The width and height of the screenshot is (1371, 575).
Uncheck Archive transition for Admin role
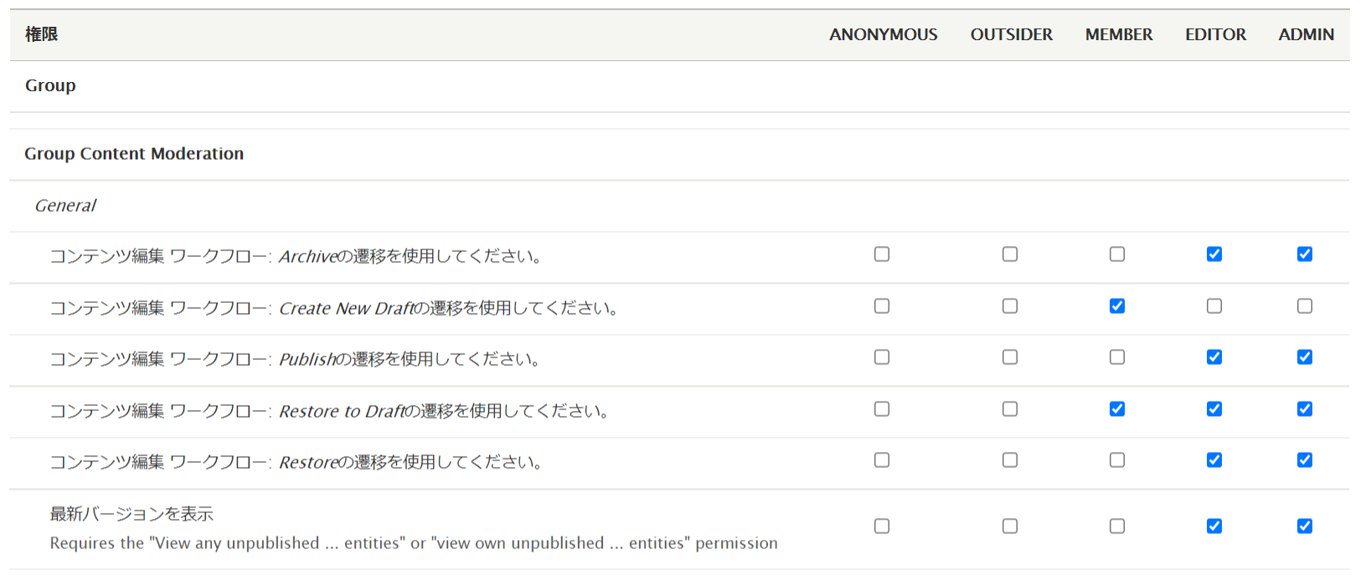(1305, 254)
